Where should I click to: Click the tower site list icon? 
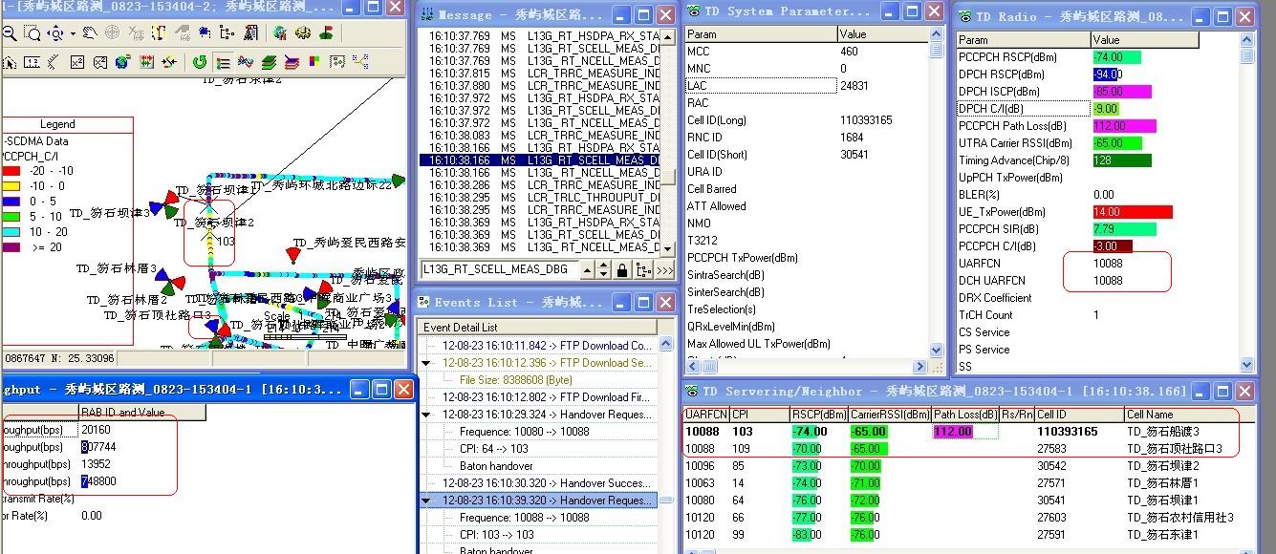tap(251, 33)
